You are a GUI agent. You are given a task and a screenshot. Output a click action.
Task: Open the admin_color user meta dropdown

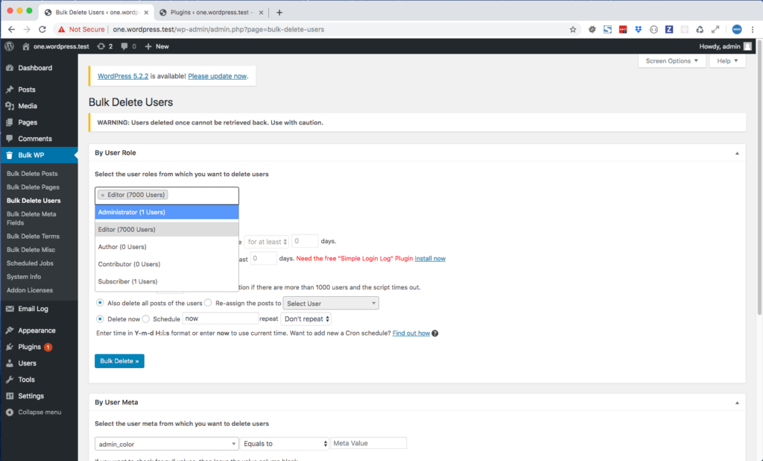[165, 442]
